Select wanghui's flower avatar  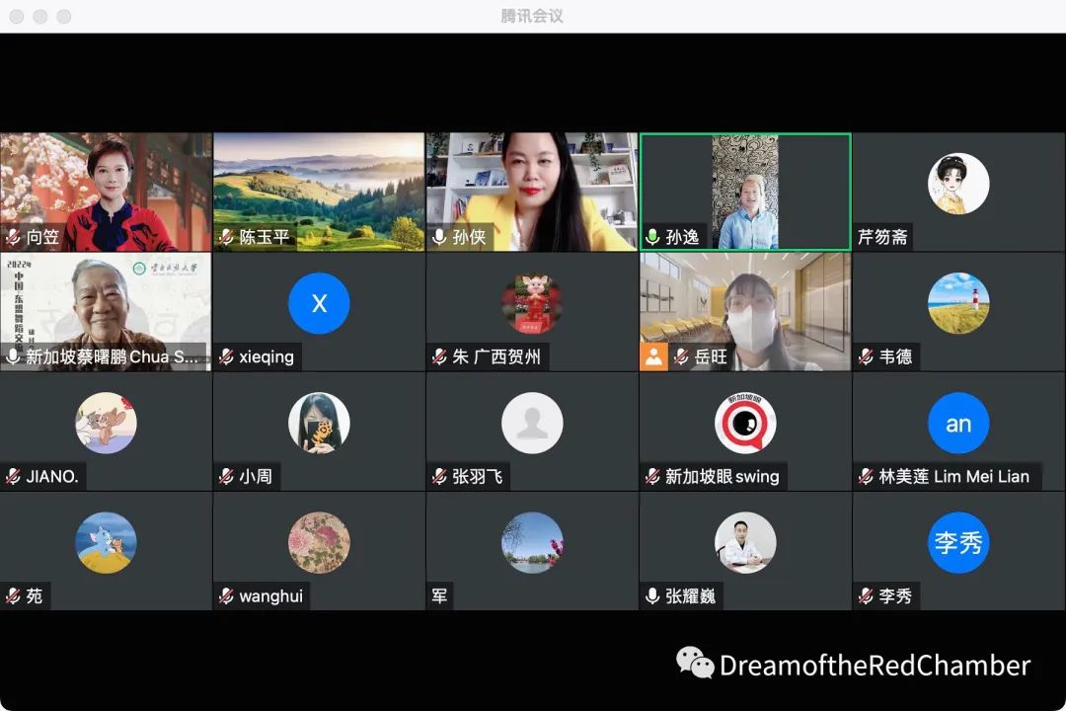(x=318, y=541)
